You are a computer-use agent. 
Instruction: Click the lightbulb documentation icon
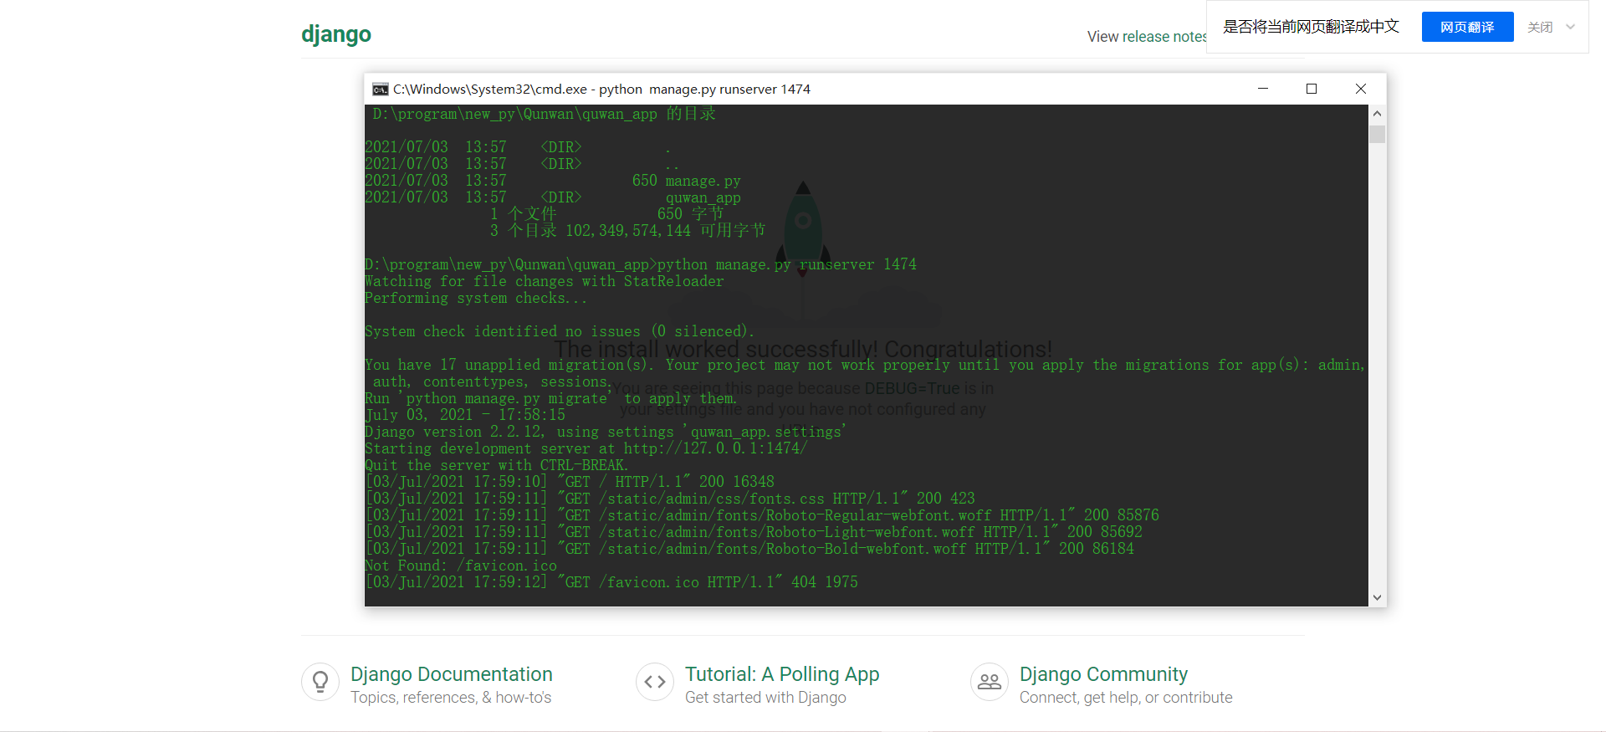tap(320, 682)
